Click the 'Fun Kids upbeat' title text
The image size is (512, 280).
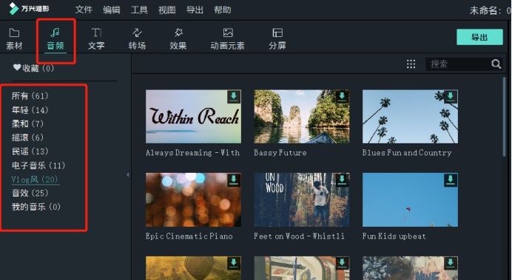coord(394,236)
